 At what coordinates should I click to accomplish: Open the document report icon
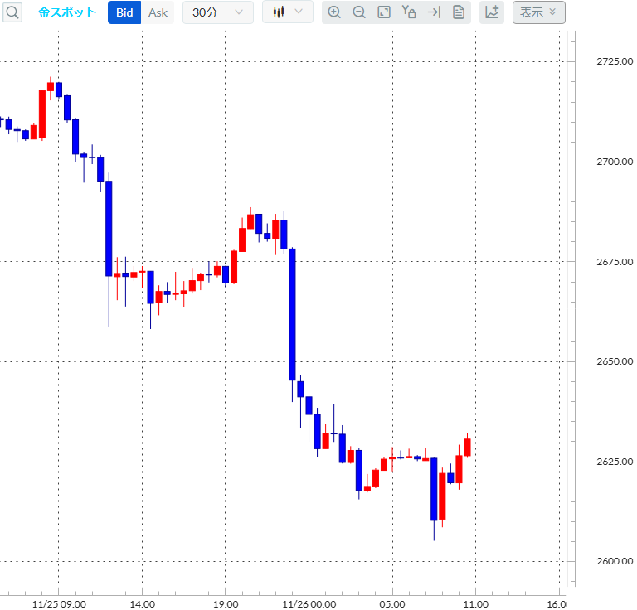tap(459, 12)
